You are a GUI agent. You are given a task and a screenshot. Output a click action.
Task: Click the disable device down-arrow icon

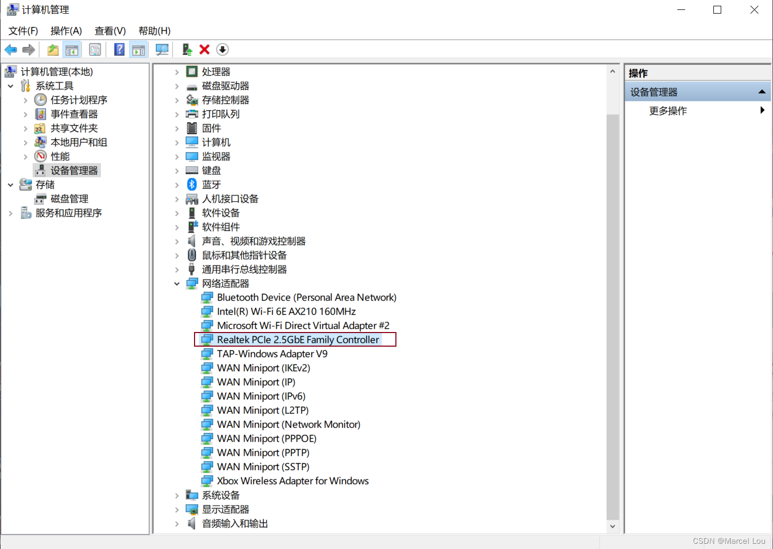[222, 50]
